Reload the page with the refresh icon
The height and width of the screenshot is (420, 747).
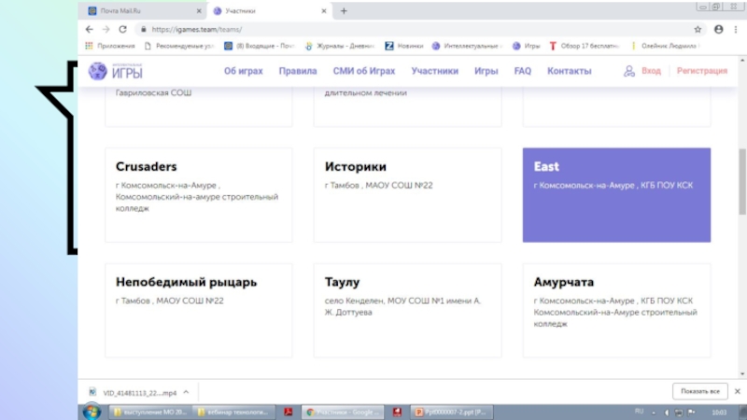pyautogui.click(x=122, y=29)
